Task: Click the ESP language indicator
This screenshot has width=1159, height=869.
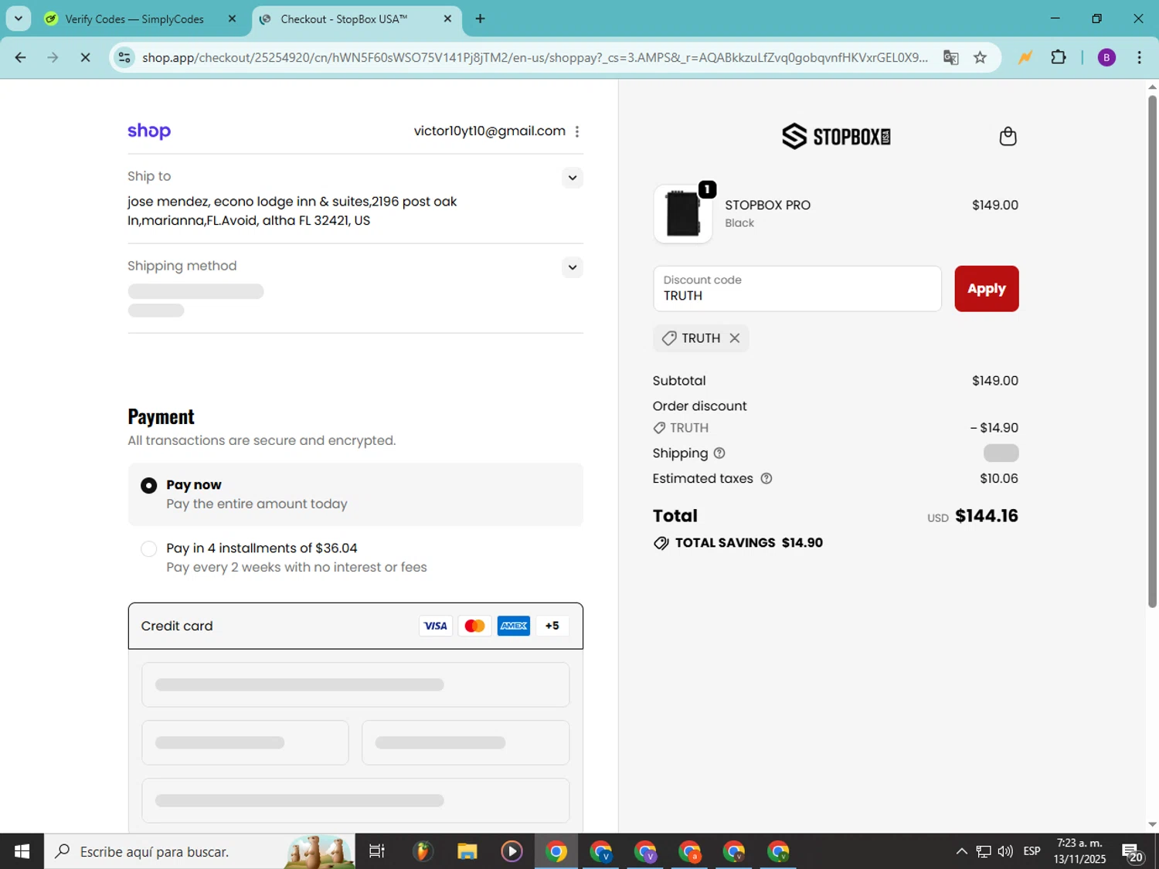Action: tap(1032, 851)
